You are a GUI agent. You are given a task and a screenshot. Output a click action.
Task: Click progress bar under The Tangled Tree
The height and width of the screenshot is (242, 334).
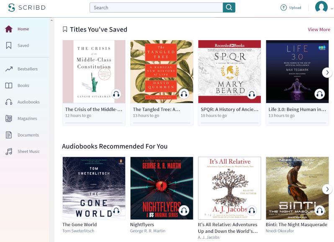tap(162, 123)
